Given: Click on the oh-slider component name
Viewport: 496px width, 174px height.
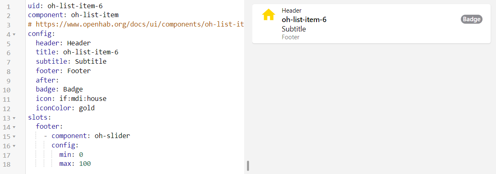Looking at the screenshot, I should (112, 136).
